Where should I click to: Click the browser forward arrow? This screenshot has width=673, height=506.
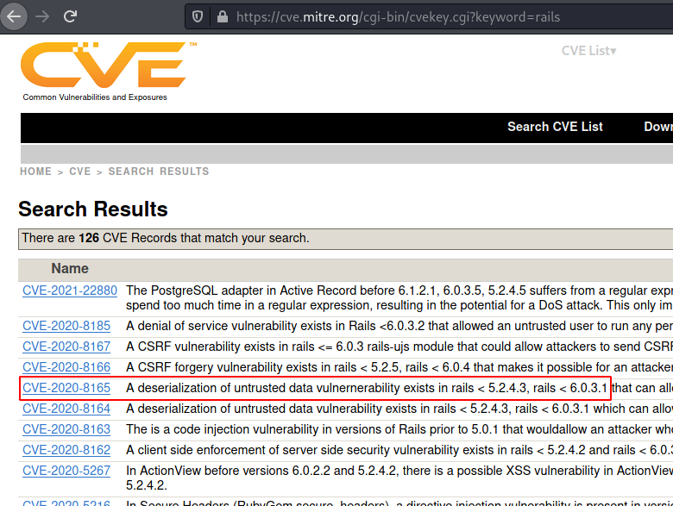tap(42, 16)
